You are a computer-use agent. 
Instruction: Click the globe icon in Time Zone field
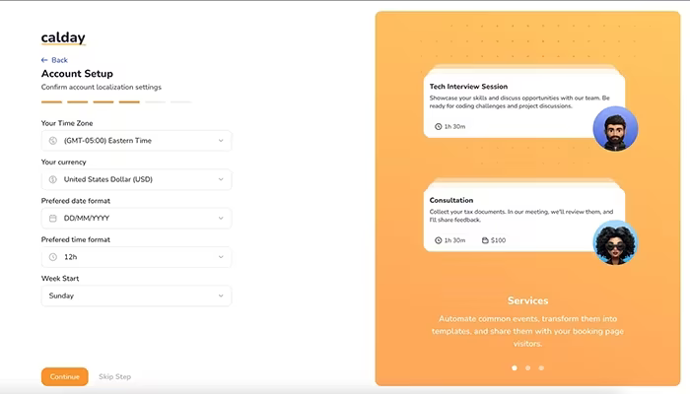click(53, 141)
